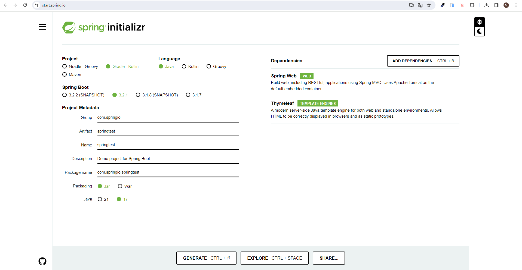Image resolution: width=522 pixels, height=270 pixels.
Task: Choose Java language
Action: [166, 67]
